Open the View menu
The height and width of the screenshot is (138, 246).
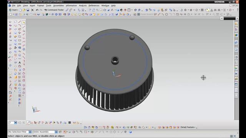tap(25, 5)
